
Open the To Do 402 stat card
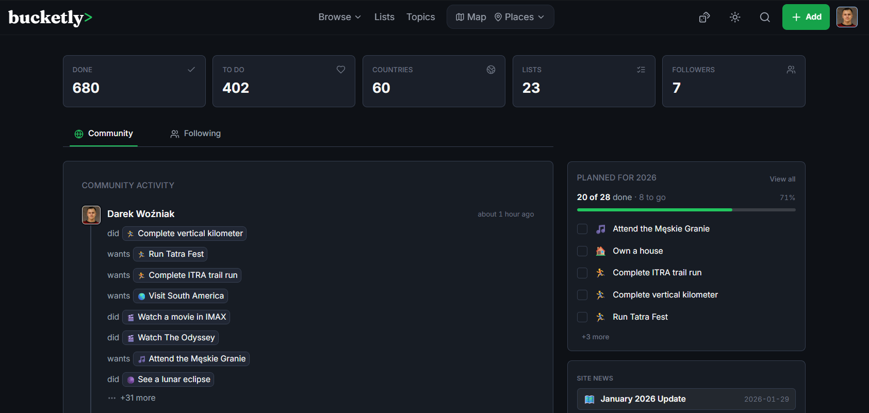(x=284, y=81)
